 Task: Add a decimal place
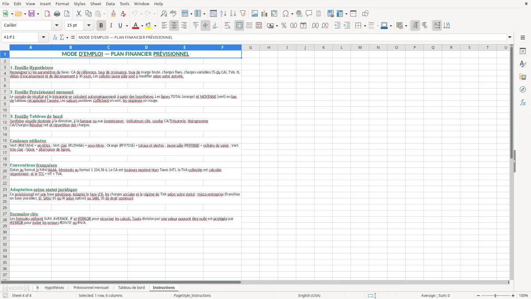point(315,26)
